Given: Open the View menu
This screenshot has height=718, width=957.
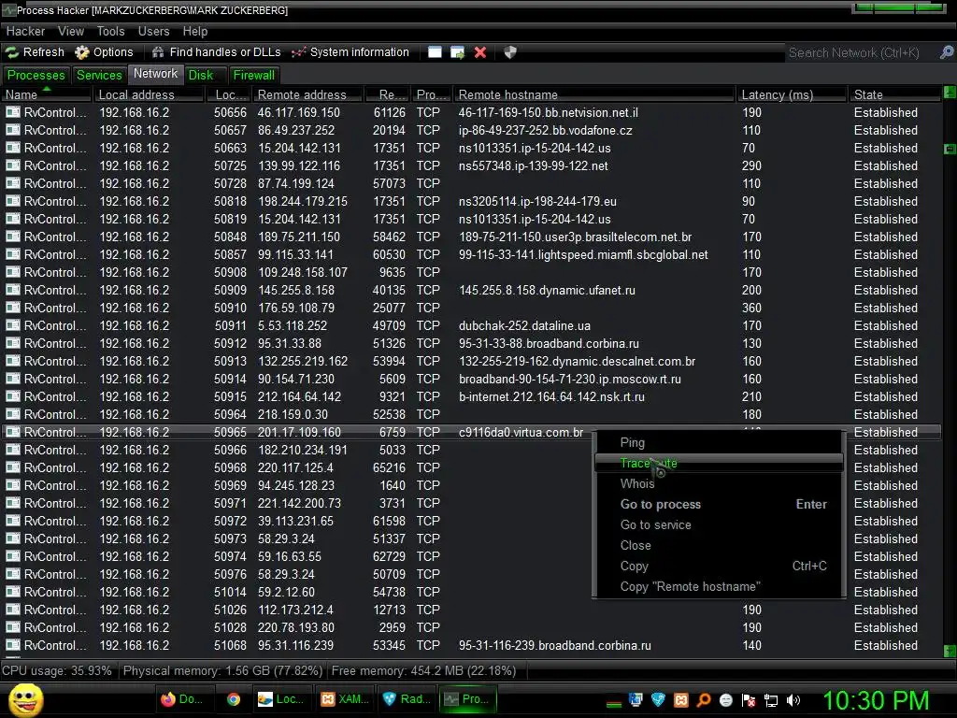Looking at the screenshot, I should (71, 31).
